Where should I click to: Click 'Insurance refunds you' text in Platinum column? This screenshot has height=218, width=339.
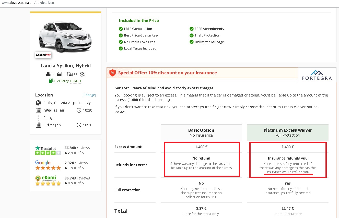tap(288, 158)
